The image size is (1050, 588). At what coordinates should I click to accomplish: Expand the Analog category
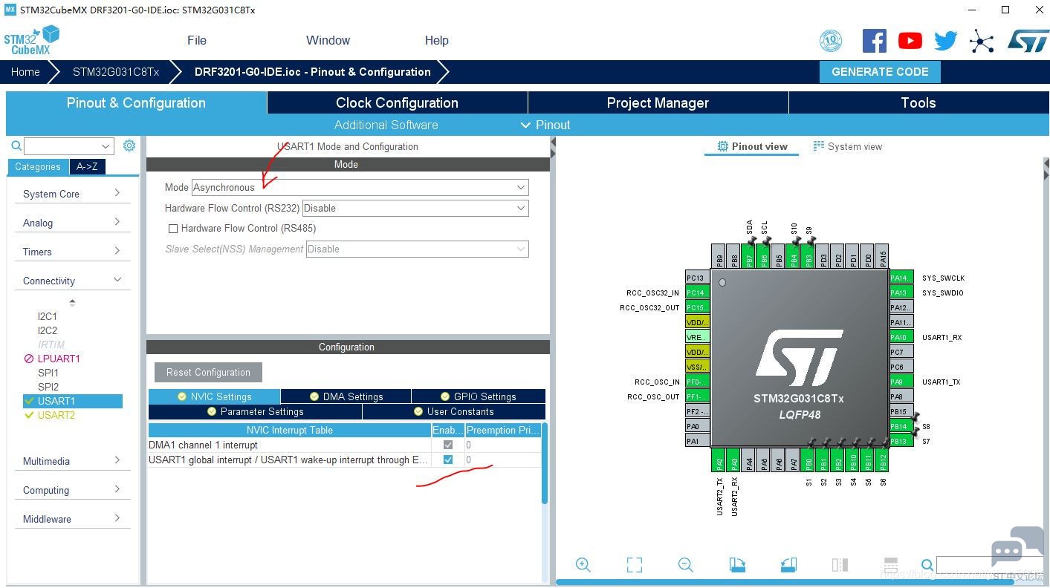[73, 223]
